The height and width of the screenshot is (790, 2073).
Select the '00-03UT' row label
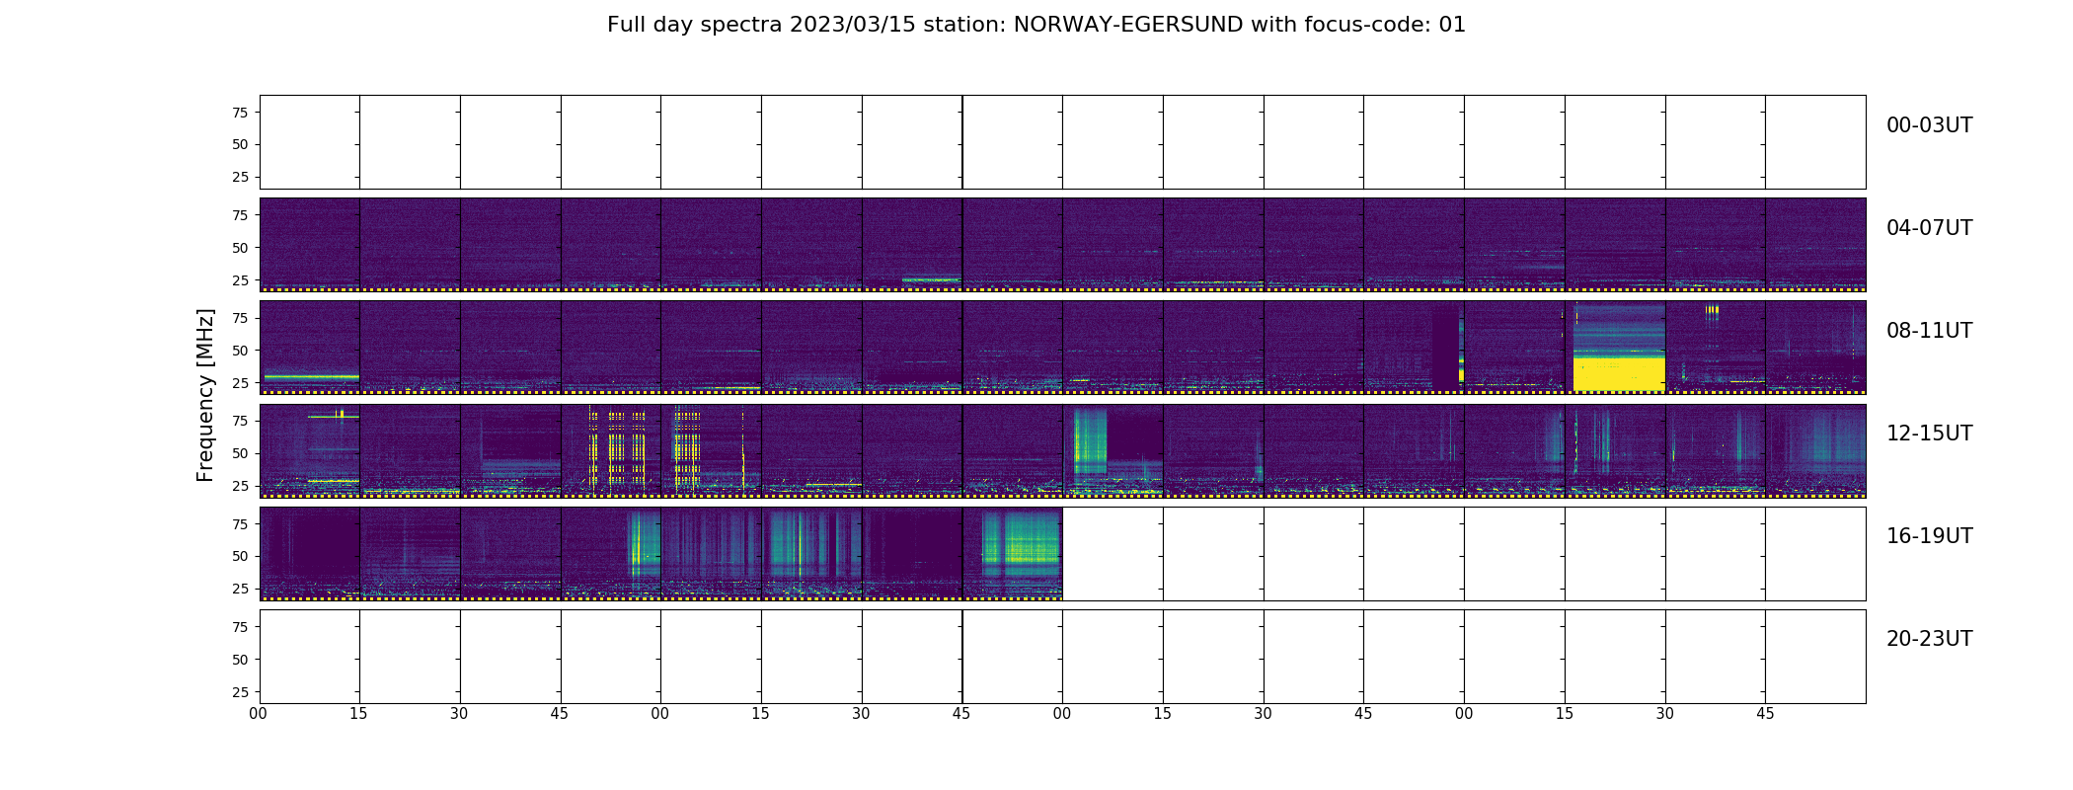1929,125
